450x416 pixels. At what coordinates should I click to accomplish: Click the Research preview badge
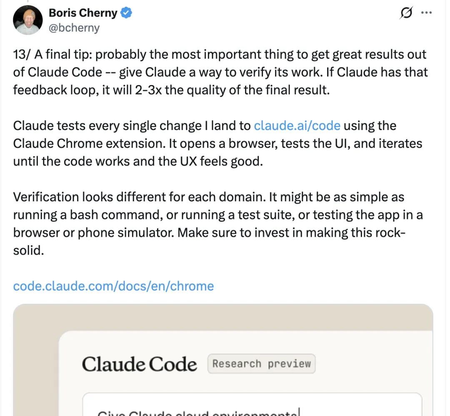tap(261, 364)
